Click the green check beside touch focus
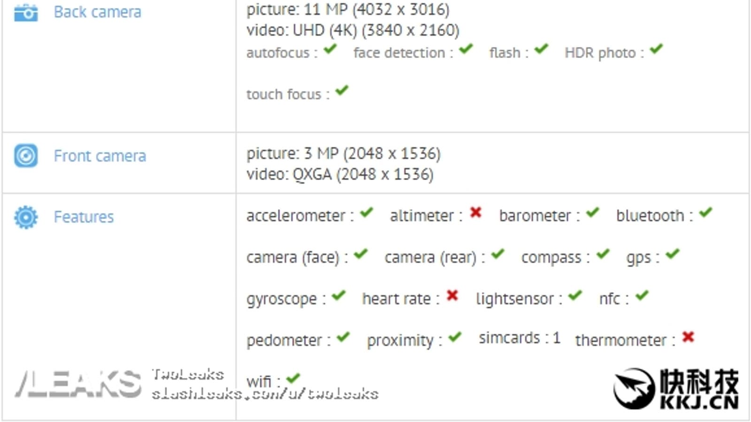Viewport: 751px width, 422px height. pyautogui.click(x=342, y=90)
